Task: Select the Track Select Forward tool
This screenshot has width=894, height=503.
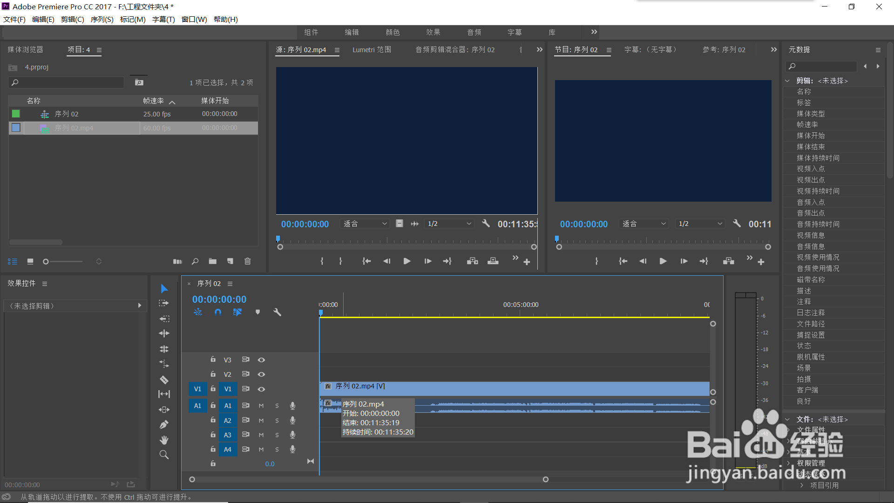Action: click(x=164, y=303)
